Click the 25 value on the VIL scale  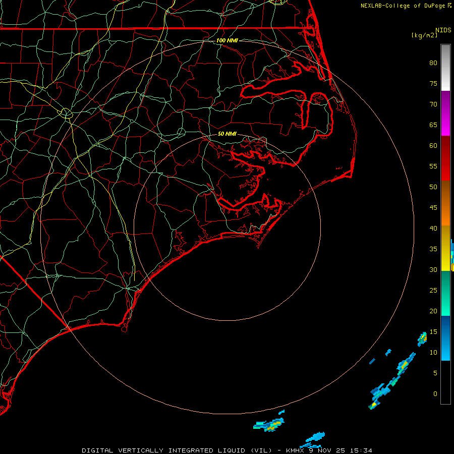click(433, 291)
